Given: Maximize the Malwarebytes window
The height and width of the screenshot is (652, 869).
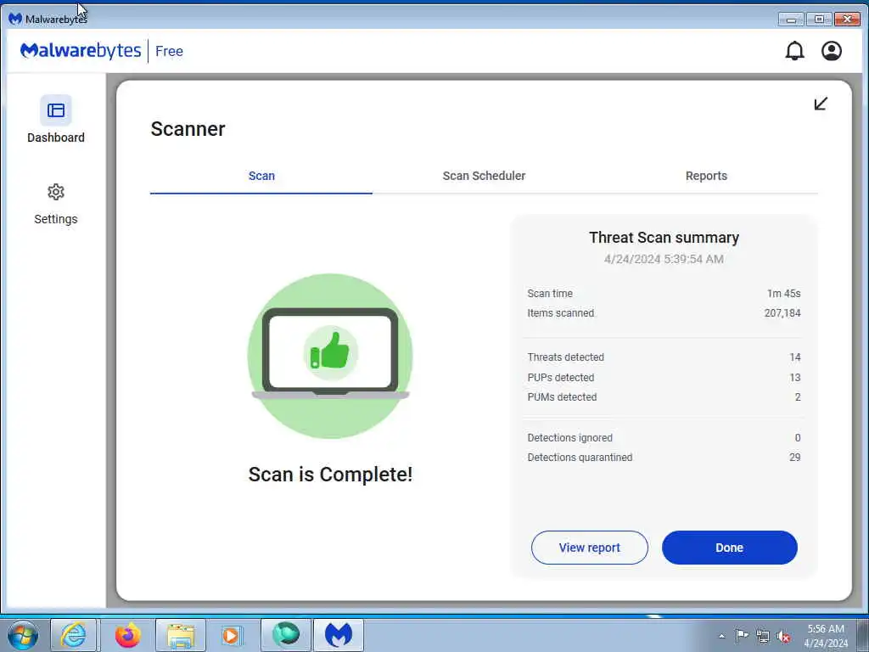Looking at the screenshot, I should [x=819, y=20].
